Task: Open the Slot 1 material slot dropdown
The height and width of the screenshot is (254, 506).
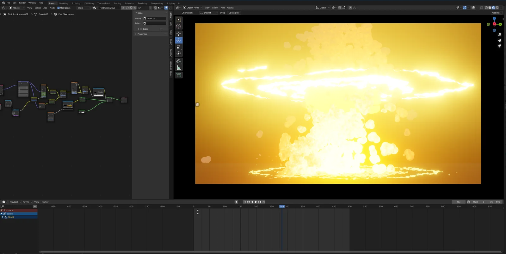Action: [x=84, y=8]
